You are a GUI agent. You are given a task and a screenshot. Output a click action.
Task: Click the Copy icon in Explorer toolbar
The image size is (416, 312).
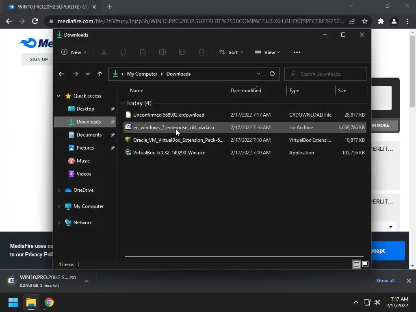123,52
